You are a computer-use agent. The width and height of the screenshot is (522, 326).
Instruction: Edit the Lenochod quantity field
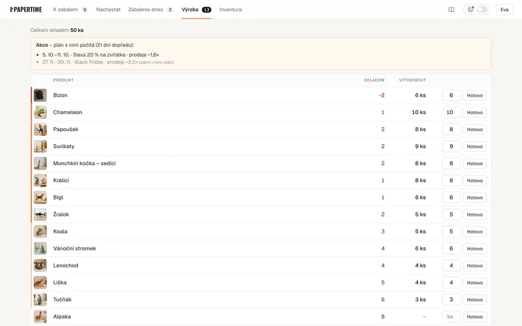click(x=452, y=265)
